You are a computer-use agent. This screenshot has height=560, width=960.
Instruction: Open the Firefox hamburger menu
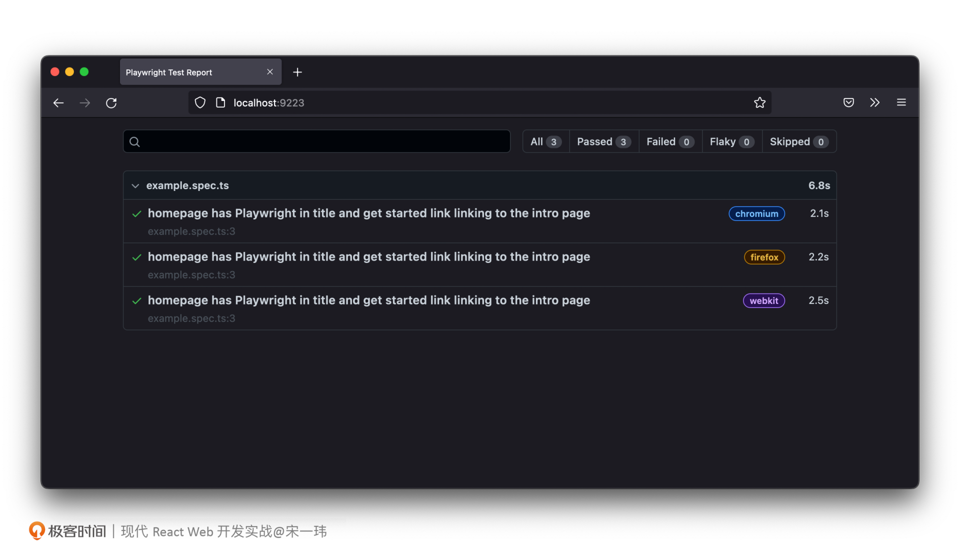(901, 102)
